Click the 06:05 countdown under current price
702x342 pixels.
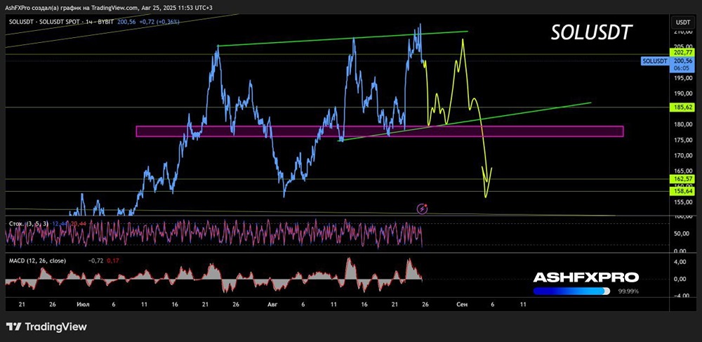coord(680,68)
